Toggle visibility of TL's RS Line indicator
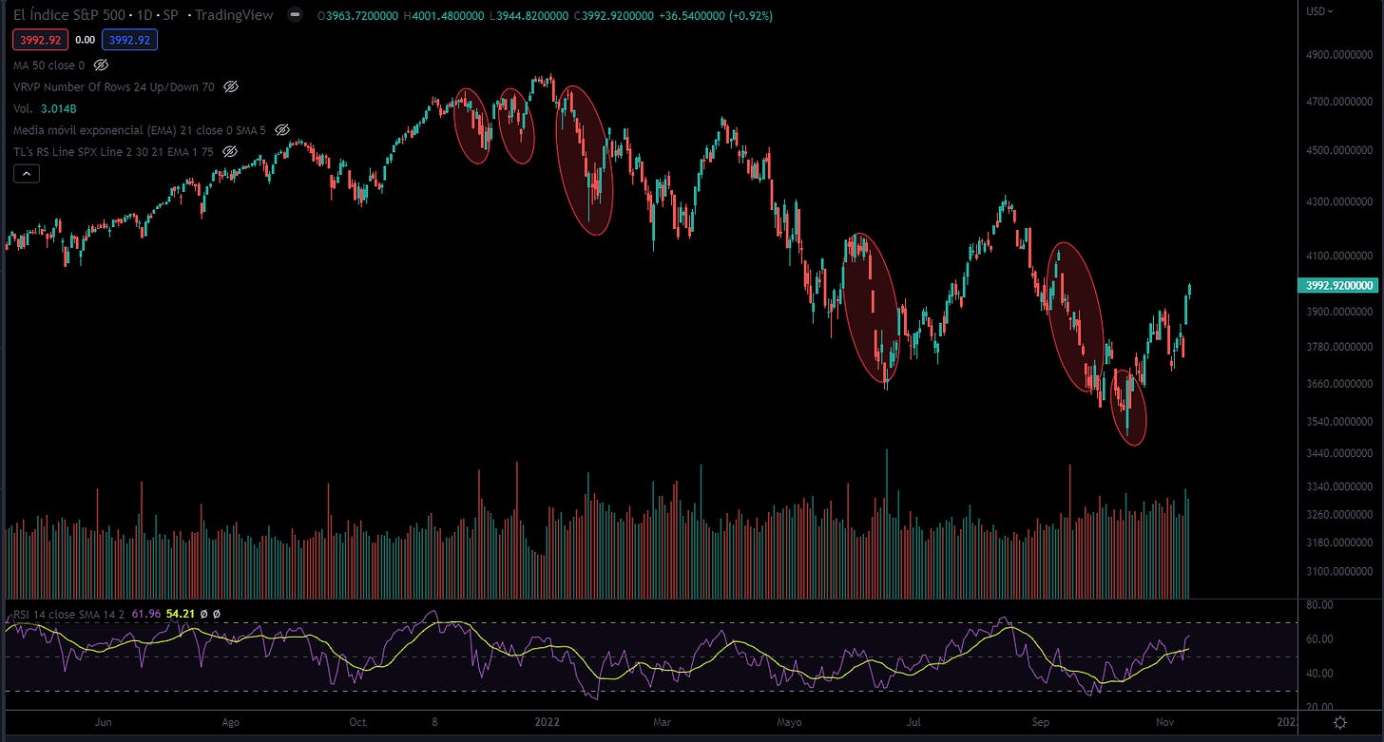 (229, 151)
